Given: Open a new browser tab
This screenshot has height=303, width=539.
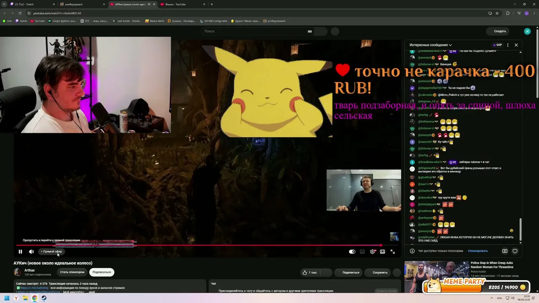Looking at the screenshot, I should coord(211,4).
